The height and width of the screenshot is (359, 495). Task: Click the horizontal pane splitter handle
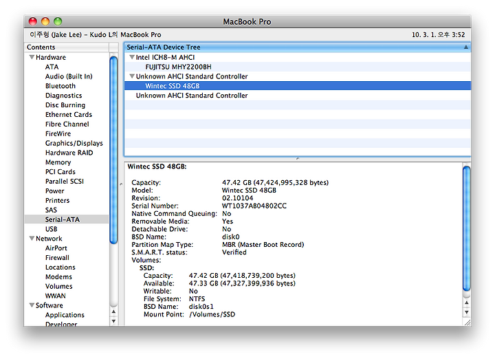[x=298, y=159]
